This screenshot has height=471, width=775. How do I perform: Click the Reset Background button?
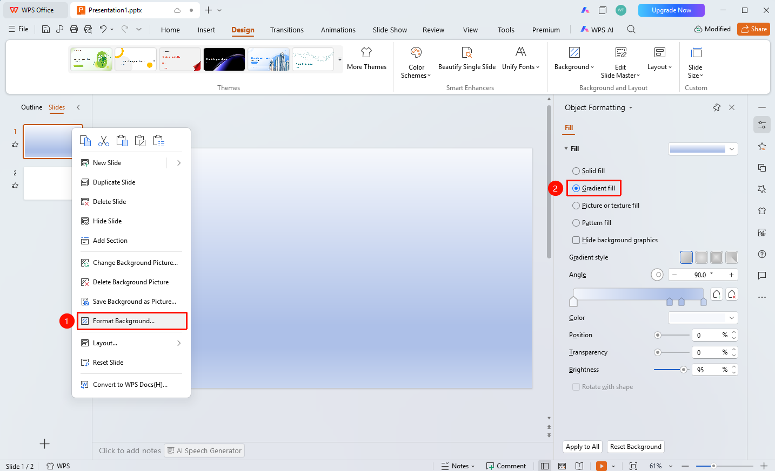(636, 447)
